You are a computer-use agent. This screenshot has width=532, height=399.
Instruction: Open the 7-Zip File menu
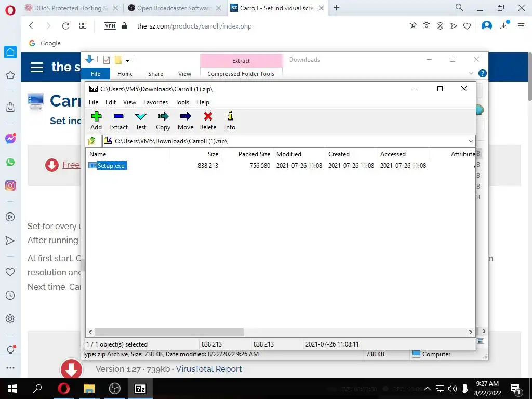pyautogui.click(x=94, y=102)
